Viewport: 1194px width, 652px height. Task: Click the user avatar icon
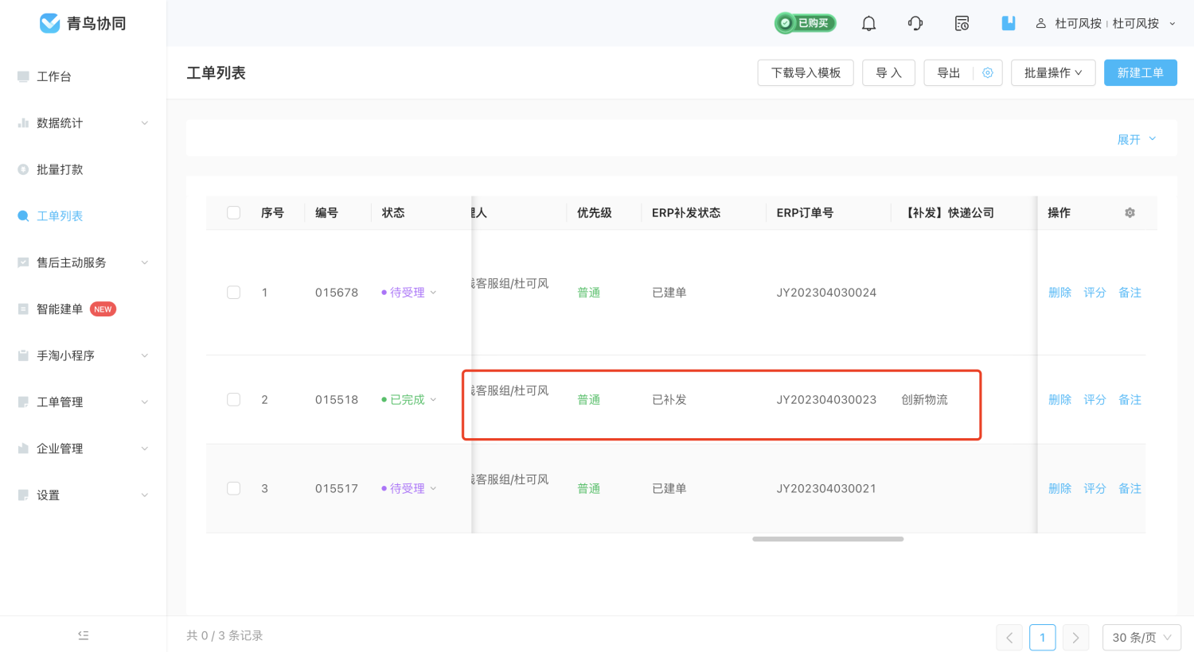1040,23
